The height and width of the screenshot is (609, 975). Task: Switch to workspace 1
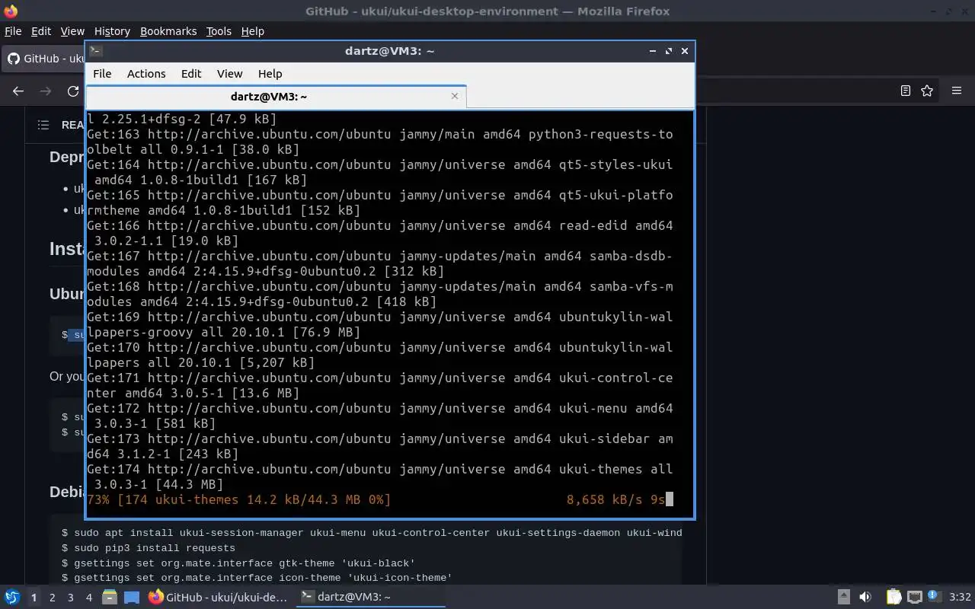[x=34, y=598]
